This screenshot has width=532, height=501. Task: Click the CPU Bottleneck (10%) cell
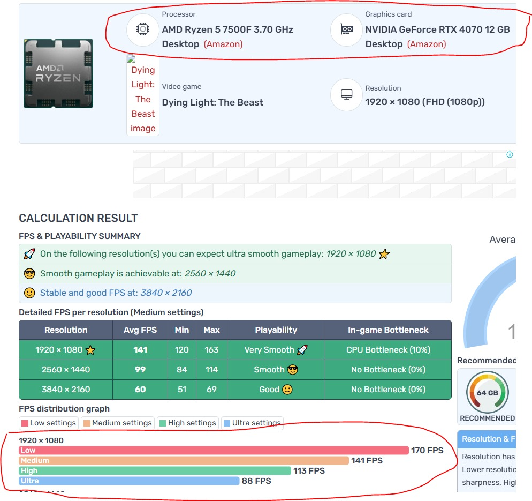point(388,350)
